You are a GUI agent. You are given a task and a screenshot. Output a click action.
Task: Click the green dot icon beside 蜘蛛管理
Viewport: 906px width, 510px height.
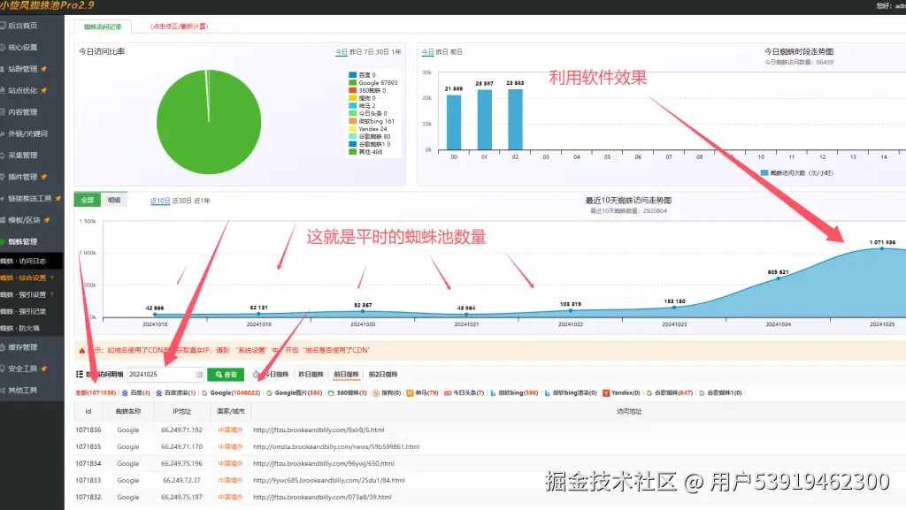pos(3,241)
